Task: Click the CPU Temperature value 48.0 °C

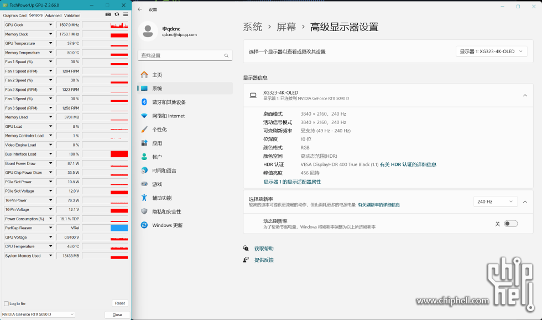Action: (x=69, y=246)
